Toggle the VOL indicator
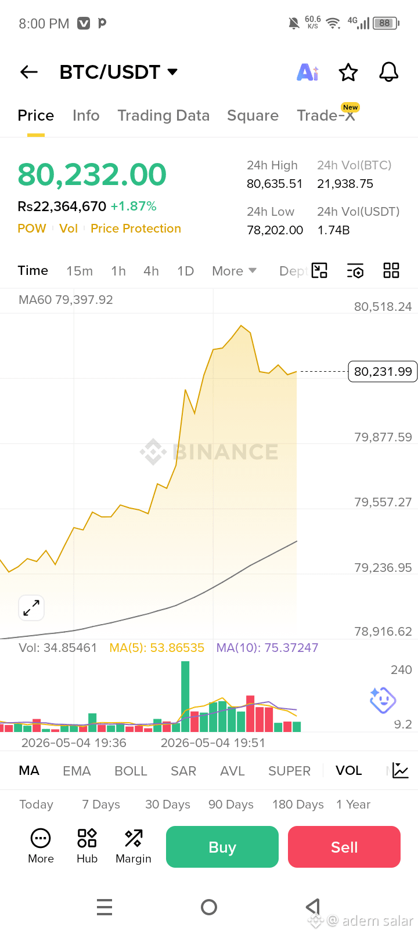The image size is (418, 935). tap(349, 771)
